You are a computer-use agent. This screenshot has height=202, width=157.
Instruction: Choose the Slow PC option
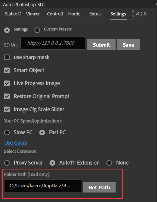(x=7, y=132)
